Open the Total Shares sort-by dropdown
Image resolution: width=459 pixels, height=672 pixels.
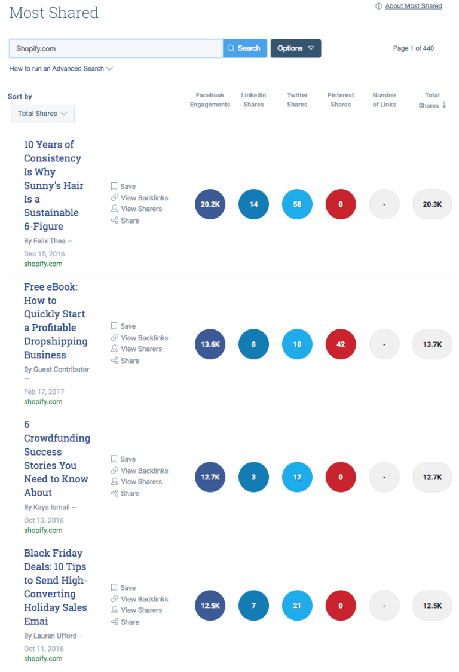pos(42,114)
